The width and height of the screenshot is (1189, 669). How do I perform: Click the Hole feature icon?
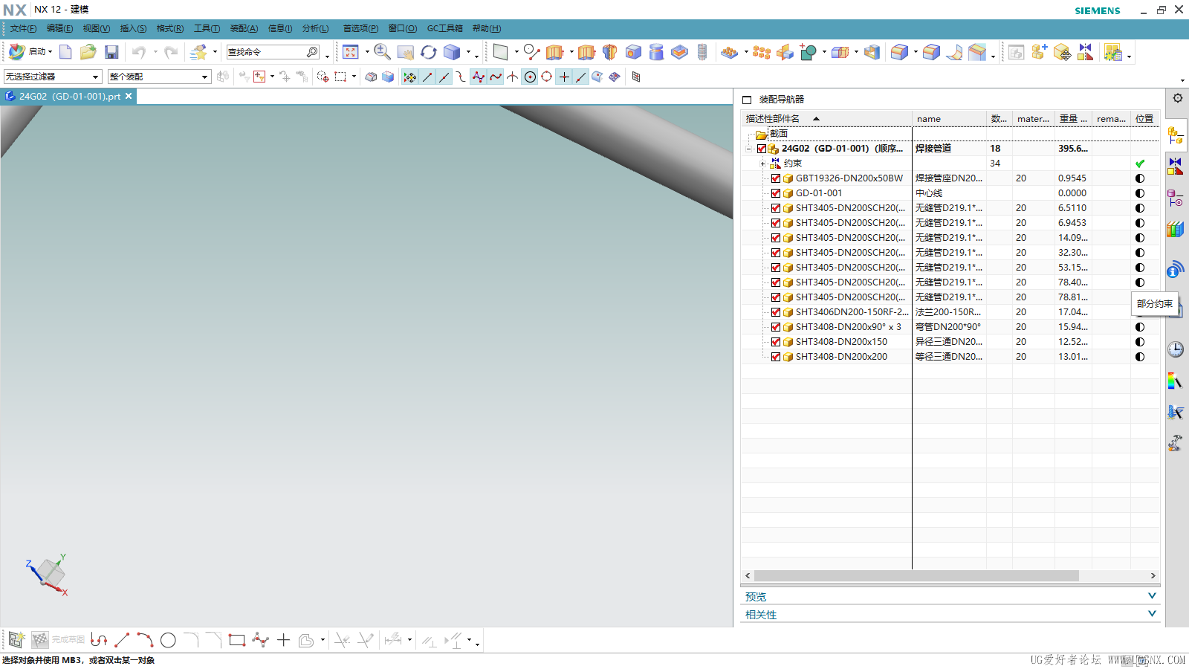633,52
